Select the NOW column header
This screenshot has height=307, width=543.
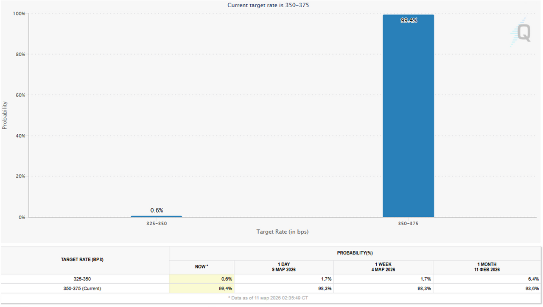coord(201,267)
